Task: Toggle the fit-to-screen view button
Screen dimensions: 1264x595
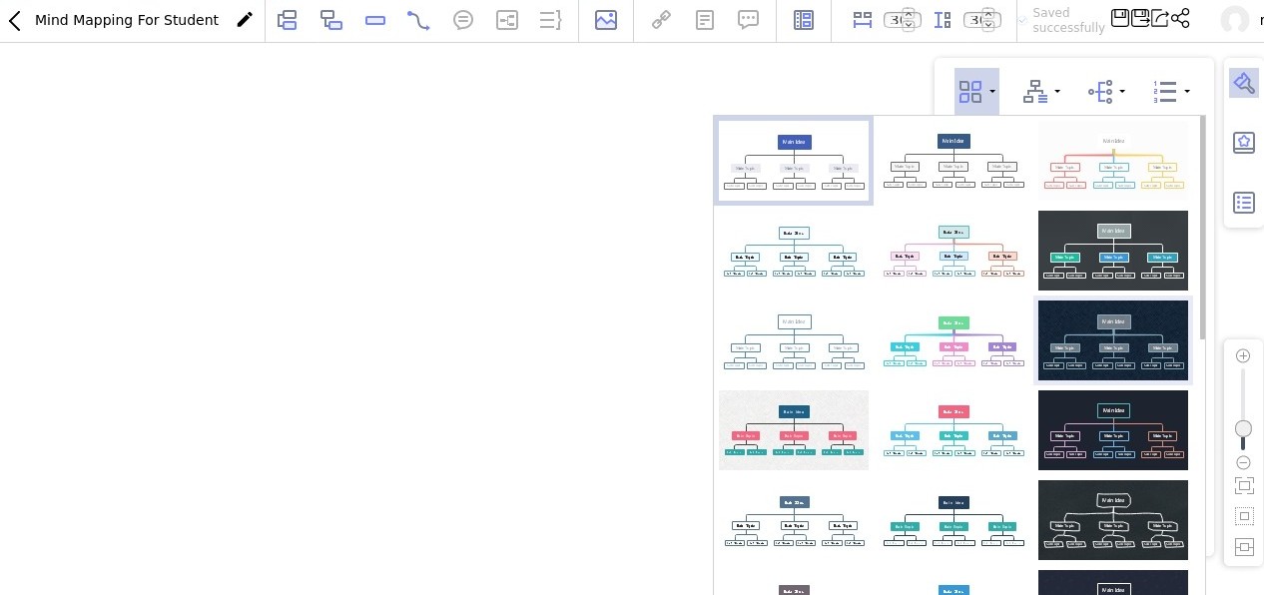Action: 1243,486
